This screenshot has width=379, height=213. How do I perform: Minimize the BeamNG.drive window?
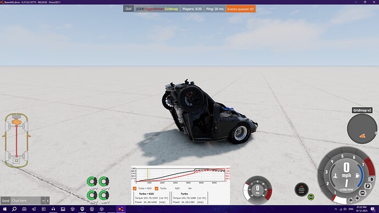coord(356,2)
